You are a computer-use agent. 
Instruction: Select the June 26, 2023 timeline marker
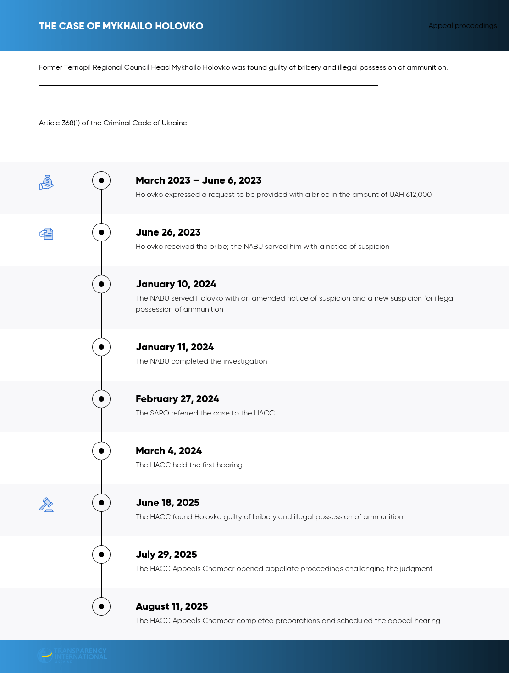tap(101, 232)
